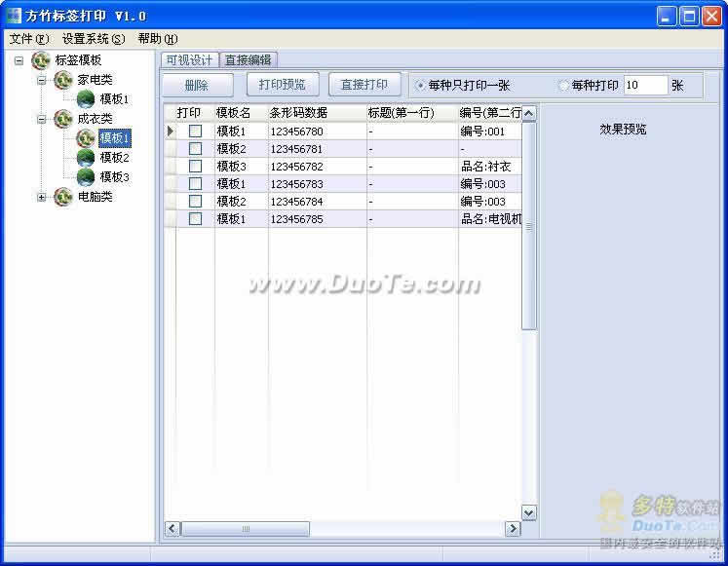This screenshot has width=728, height=566.
Task: Open the 文件(F) menu
Action: 29,39
